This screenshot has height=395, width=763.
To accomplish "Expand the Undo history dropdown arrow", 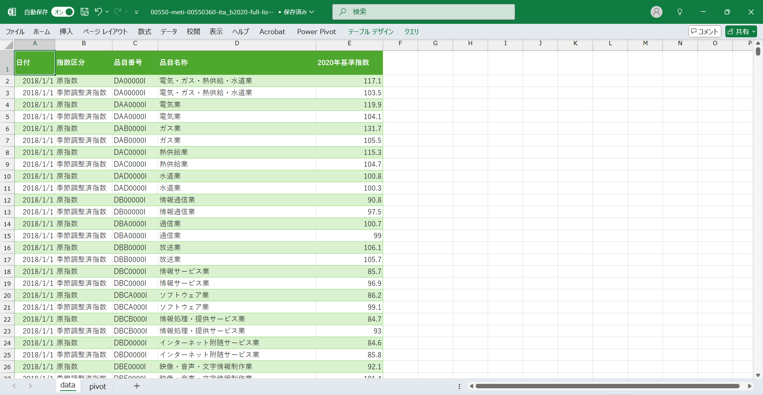I will tap(107, 12).
